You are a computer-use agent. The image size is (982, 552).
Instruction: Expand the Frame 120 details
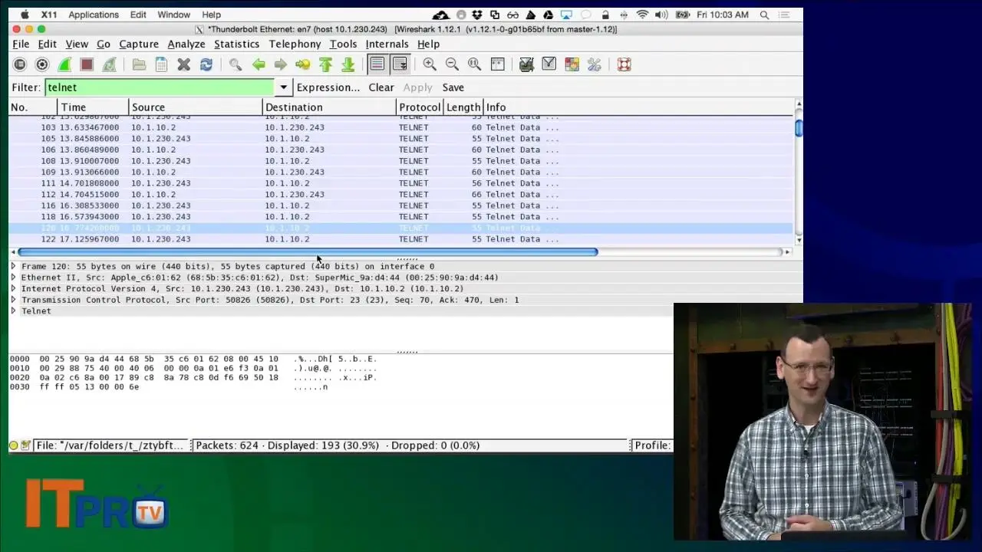point(13,266)
